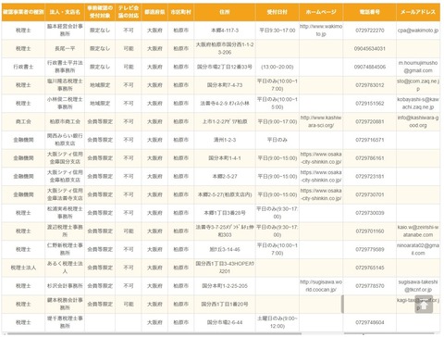This screenshot has width=444, height=337.
Task: Select the 渡辺税理士事務所 name cell
Action: [x=65, y=231]
